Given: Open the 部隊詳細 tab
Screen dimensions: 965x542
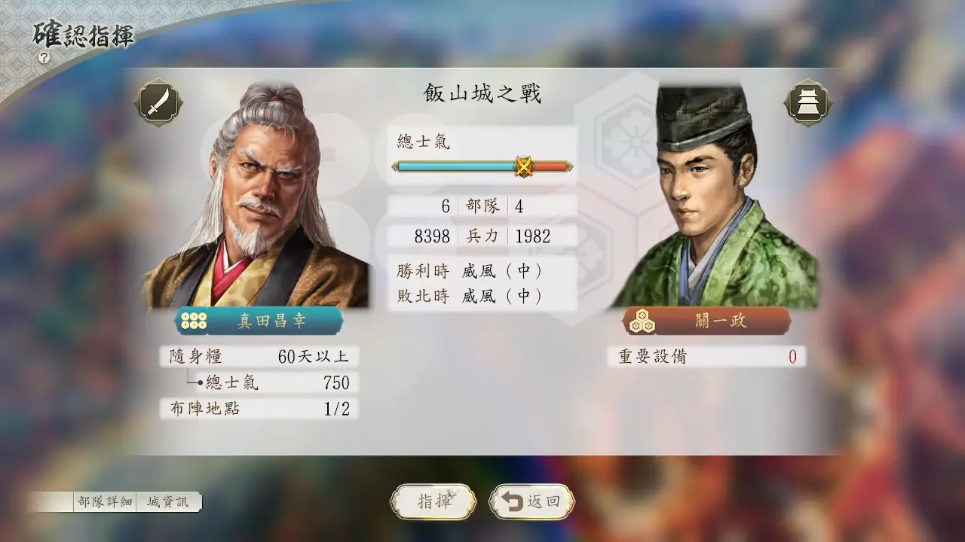Looking at the screenshot, I should pos(105,502).
